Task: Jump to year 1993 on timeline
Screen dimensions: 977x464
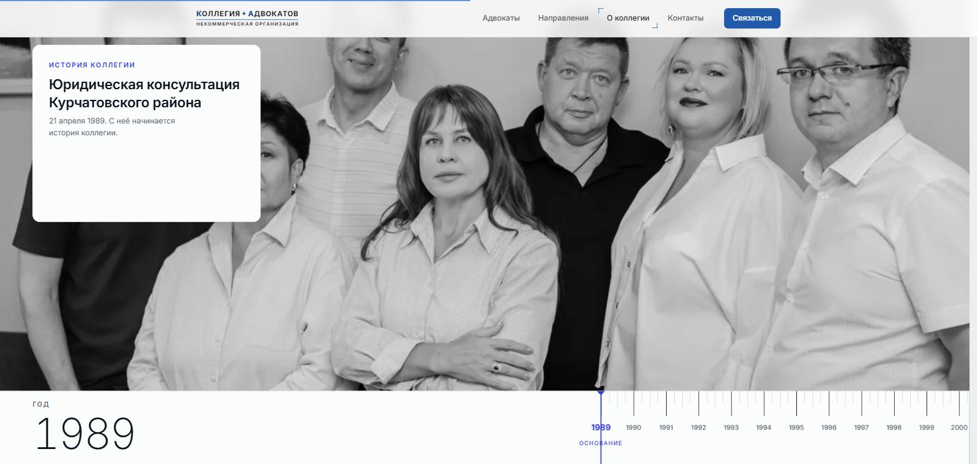Action: (731, 428)
